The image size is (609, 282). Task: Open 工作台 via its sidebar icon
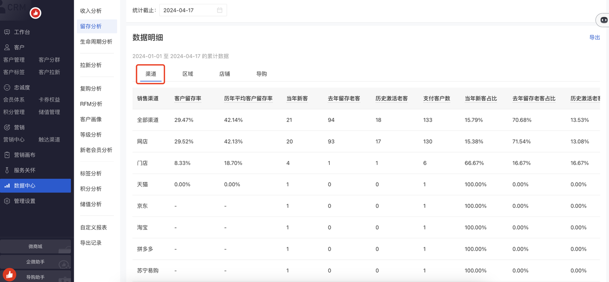click(7, 32)
